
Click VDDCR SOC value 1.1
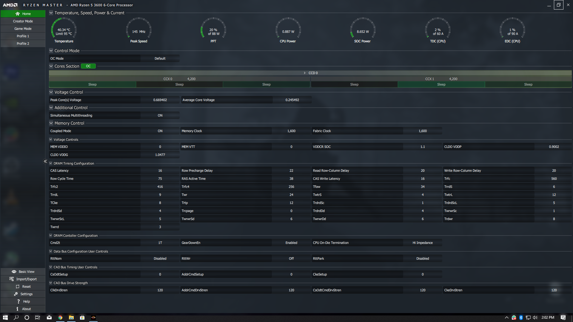(423, 147)
